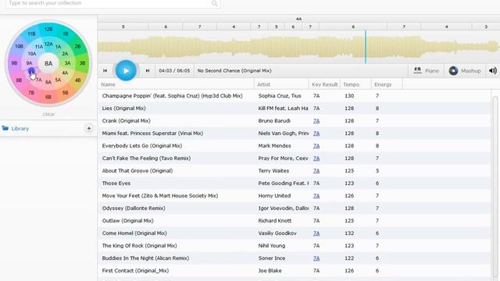Open the Mashup panel
The width and height of the screenshot is (500, 281).
tap(465, 71)
